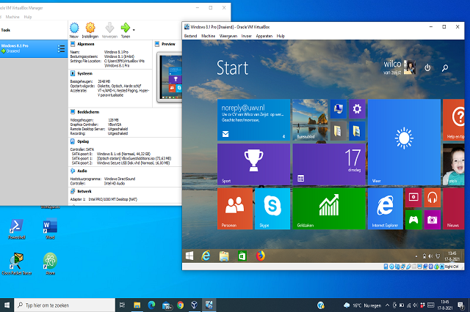Open Edge from the host taskbar
This screenshot has height=312, width=470.
click(x=151, y=305)
